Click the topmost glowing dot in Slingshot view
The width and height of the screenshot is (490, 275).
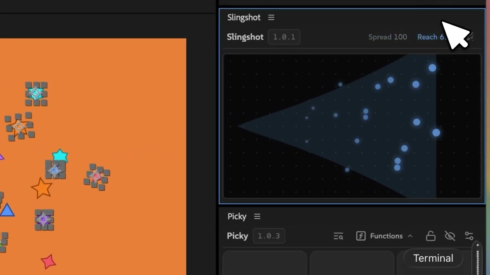pos(432,68)
